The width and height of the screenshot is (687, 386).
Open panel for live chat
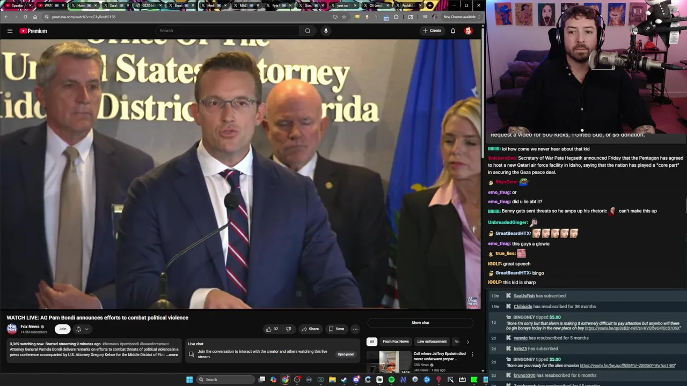pos(346,354)
